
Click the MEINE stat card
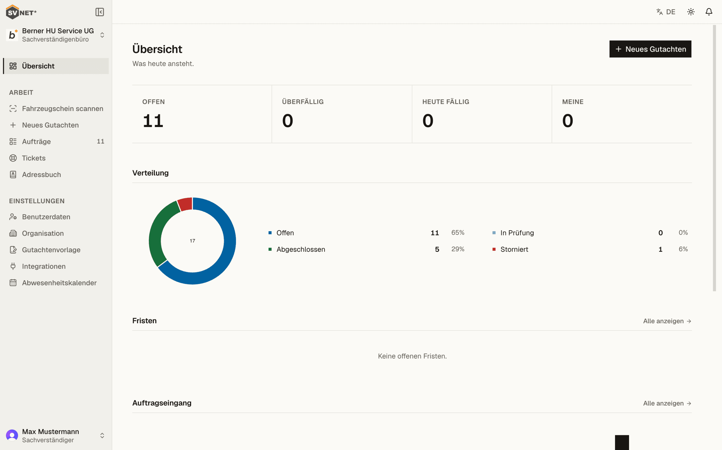[x=622, y=114]
